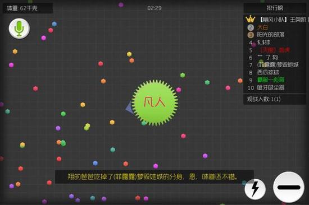Select the 大白 leaderboard entry
Screen dimensions: 309x205
tap(262, 27)
